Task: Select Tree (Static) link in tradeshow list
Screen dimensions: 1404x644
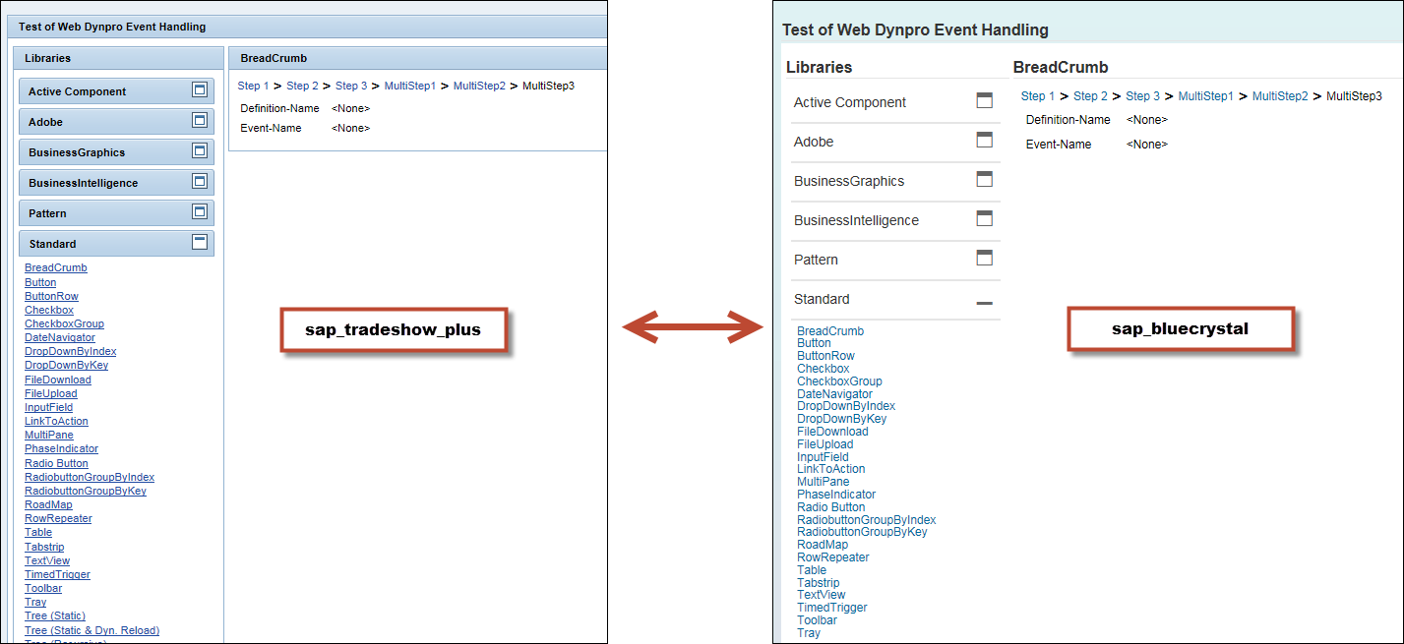Action: pos(55,615)
